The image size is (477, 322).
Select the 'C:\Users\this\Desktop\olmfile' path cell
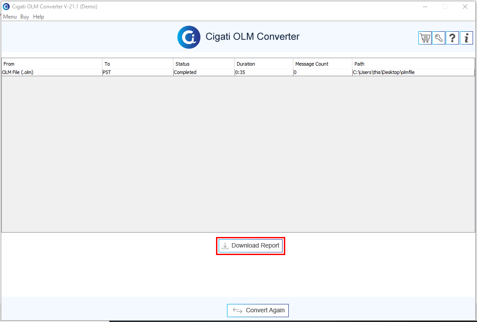click(413, 72)
